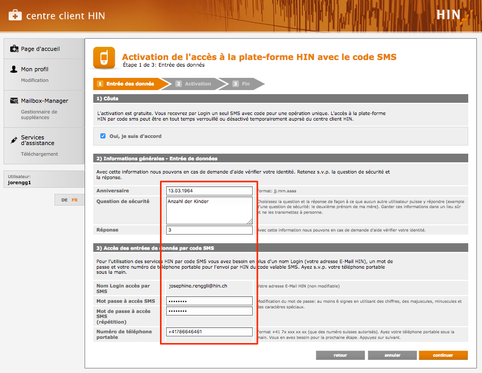This screenshot has width=482, height=373.
Task: Click the '3) Accès des entrées' section header
Action: click(x=280, y=248)
